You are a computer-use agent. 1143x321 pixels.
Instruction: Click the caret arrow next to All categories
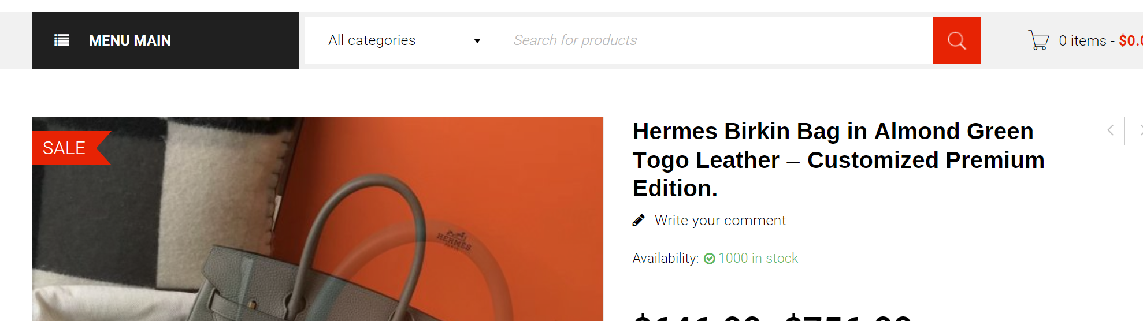[477, 41]
